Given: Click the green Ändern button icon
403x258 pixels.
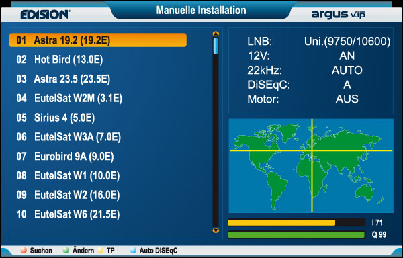Looking at the screenshot, I should pos(66,251).
